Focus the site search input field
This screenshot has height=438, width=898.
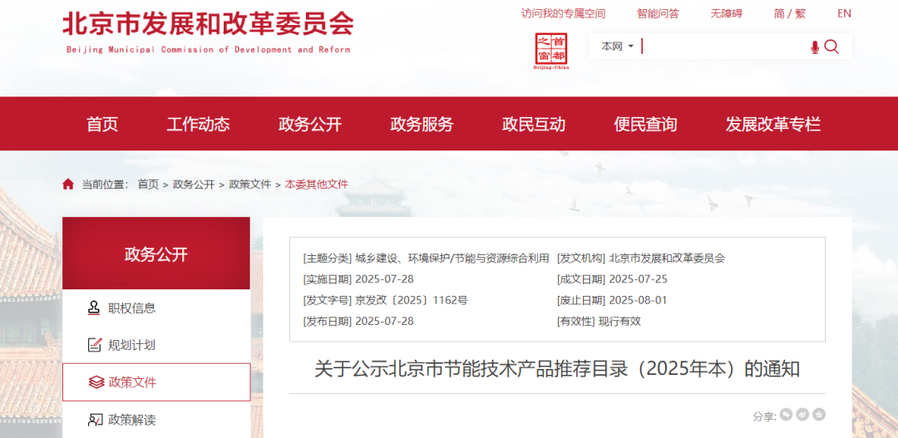tap(724, 47)
